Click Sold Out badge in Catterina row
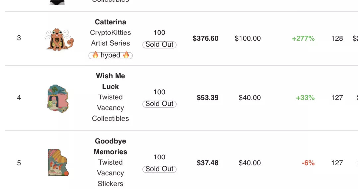The height and width of the screenshot is (189, 358). click(x=159, y=44)
